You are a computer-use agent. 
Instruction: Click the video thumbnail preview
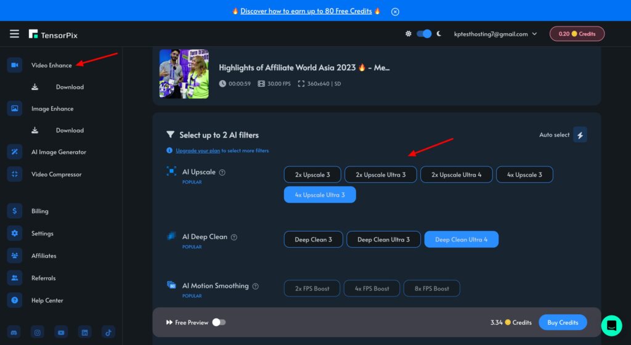[x=184, y=74]
